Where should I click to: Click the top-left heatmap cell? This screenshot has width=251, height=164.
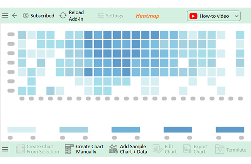tap(22, 35)
